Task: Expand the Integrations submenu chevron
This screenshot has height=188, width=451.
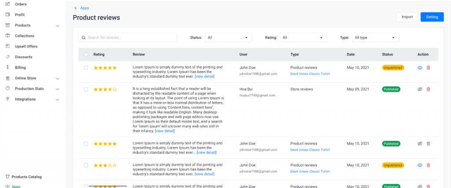Action: coord(58,100)
